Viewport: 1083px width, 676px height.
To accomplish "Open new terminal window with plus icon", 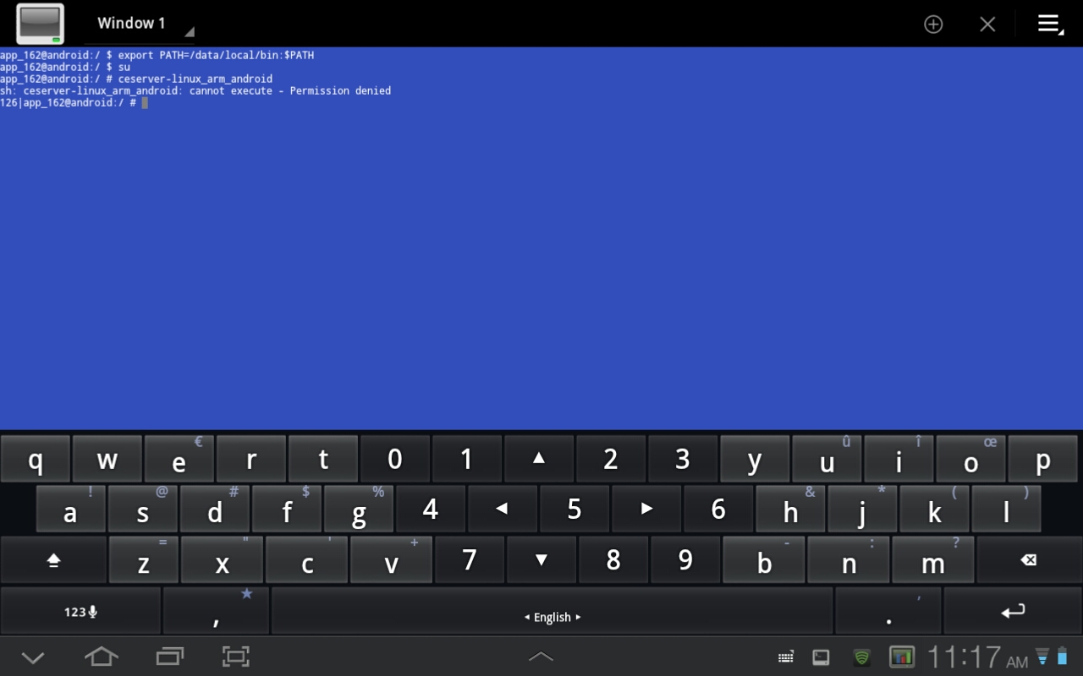I will point(933,25).
